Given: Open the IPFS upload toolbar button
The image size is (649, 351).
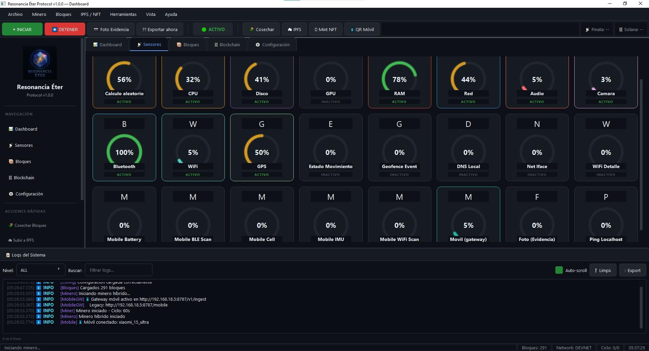Looking at the screenshot, I should click(x=294, y=29).
